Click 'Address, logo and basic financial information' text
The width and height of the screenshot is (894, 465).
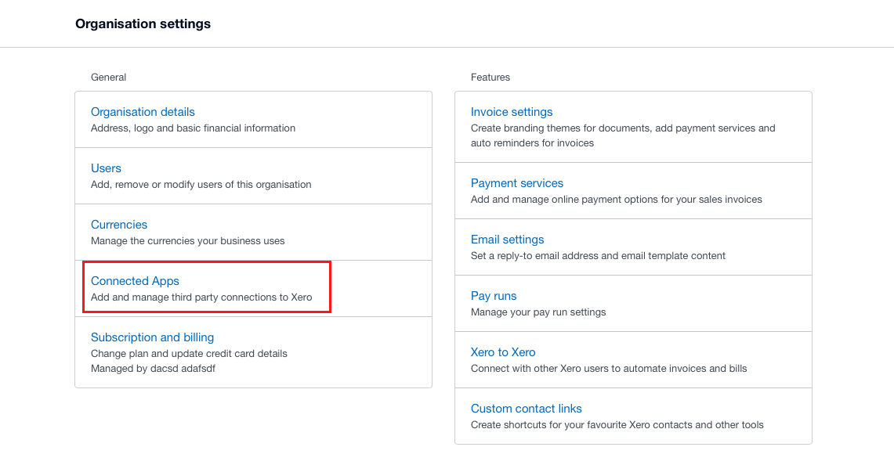click(193, 128)
